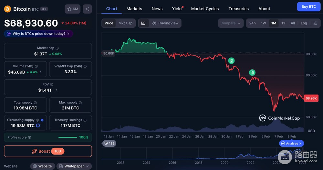Open the About tab

[264, 9]
